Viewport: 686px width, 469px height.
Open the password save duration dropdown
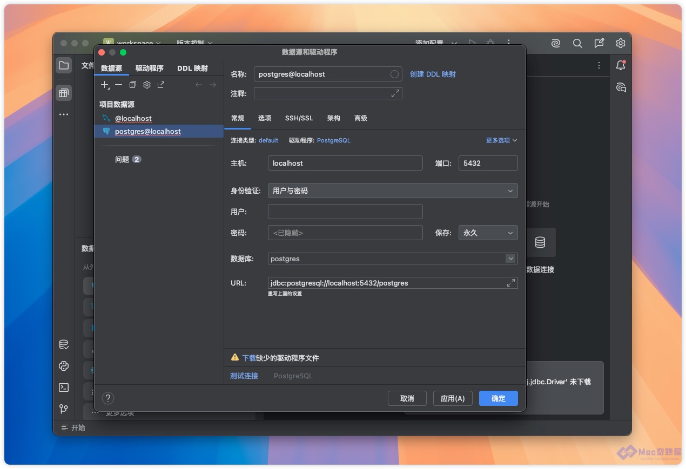tap(488, 233)
